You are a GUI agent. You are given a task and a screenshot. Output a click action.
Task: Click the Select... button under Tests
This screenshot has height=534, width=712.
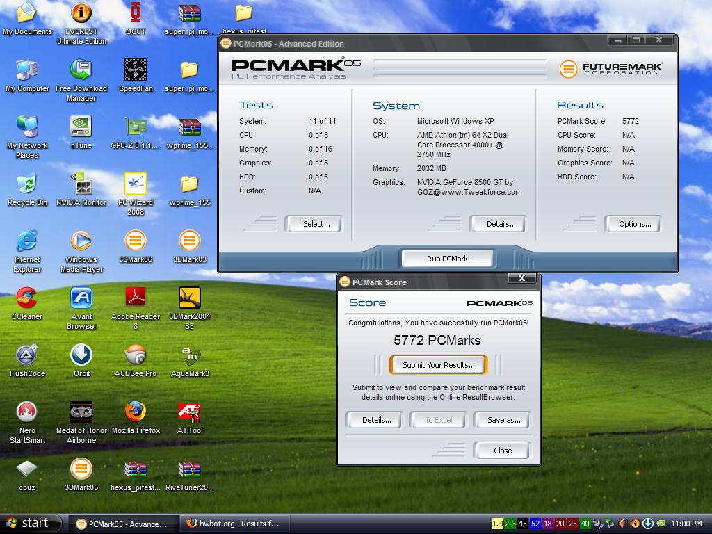314,224
